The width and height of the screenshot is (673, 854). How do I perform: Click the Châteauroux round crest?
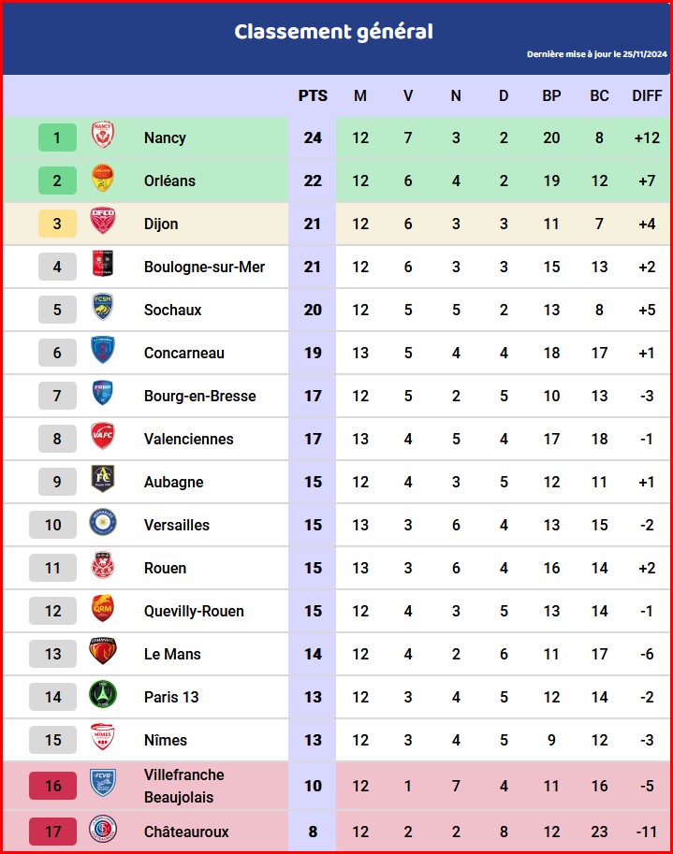[102, 829]
